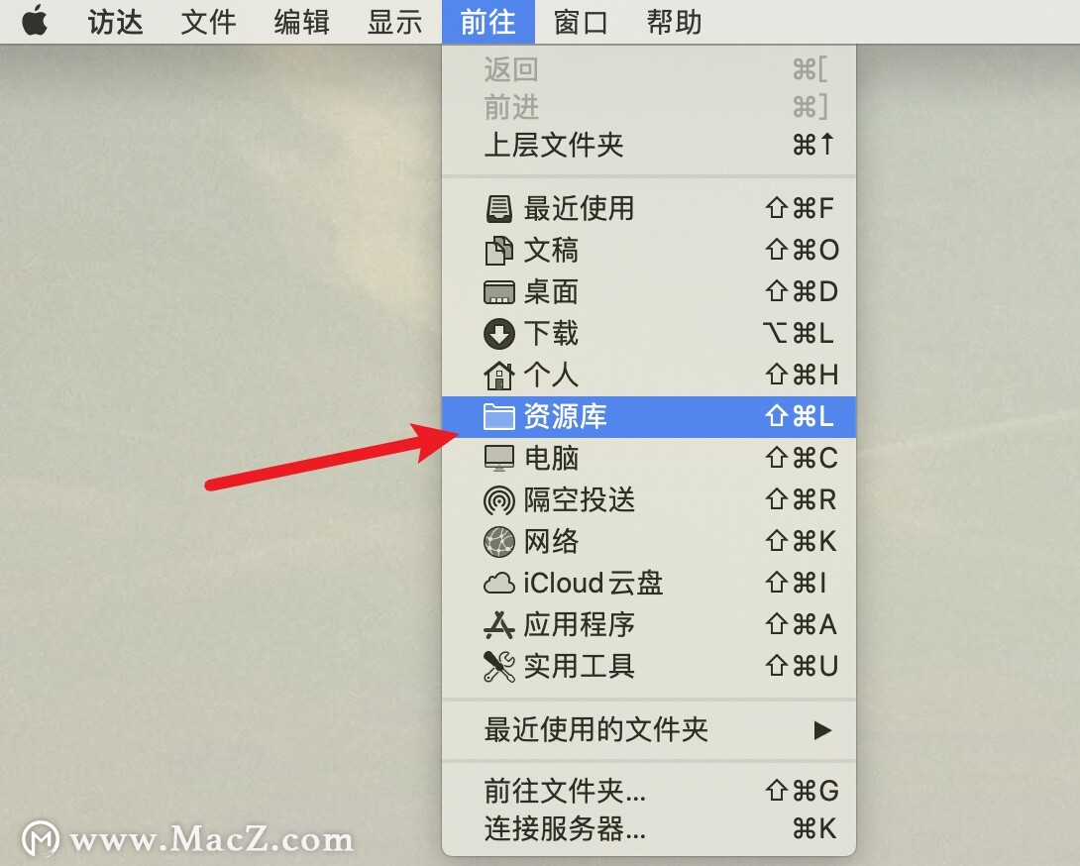Click the 桌面 desktop icon
1080x866 pixels.
pos(499,292)
